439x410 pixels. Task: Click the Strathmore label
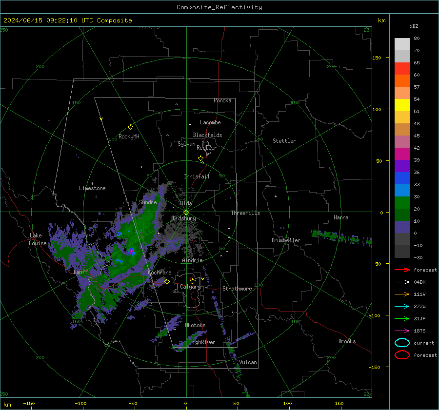point(237,289)
